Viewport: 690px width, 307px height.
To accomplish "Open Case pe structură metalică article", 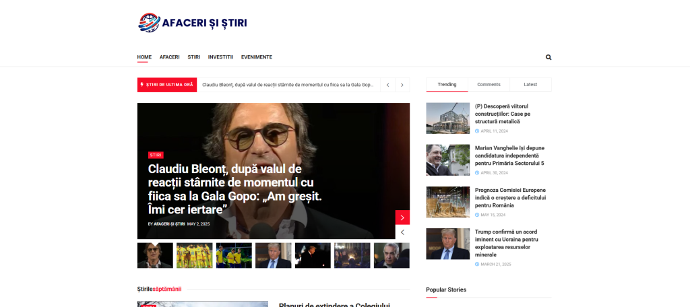I will point(501,114).
